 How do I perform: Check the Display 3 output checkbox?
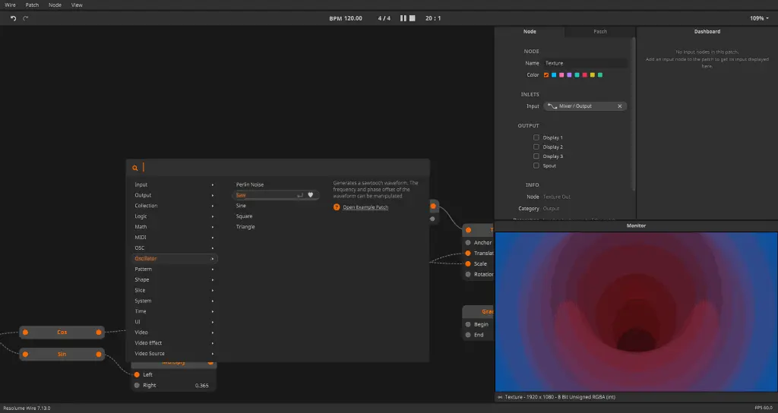(x=536, y=156)
